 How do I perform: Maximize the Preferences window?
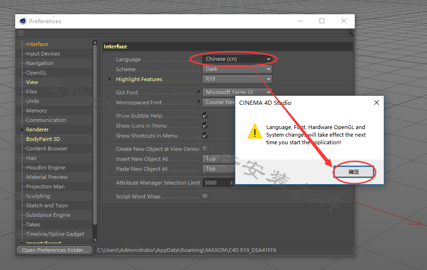pyautogui.click(x=322, y=21)
